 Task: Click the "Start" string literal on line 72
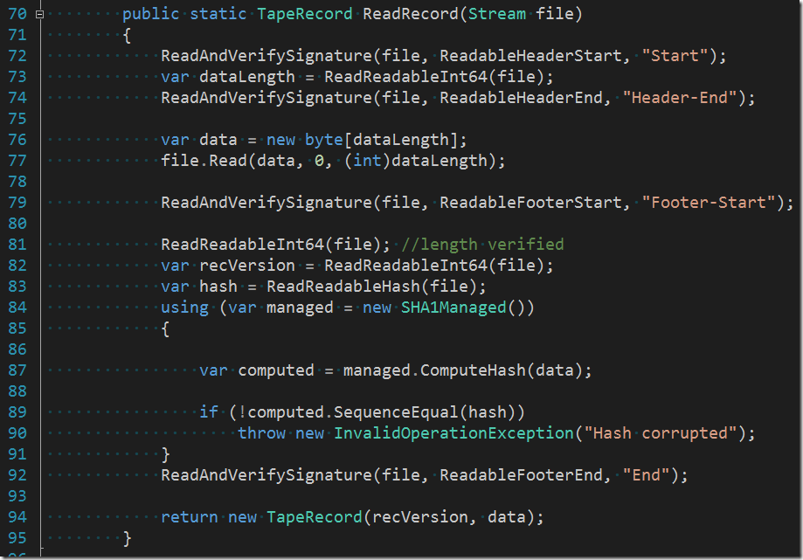(675, 55)
